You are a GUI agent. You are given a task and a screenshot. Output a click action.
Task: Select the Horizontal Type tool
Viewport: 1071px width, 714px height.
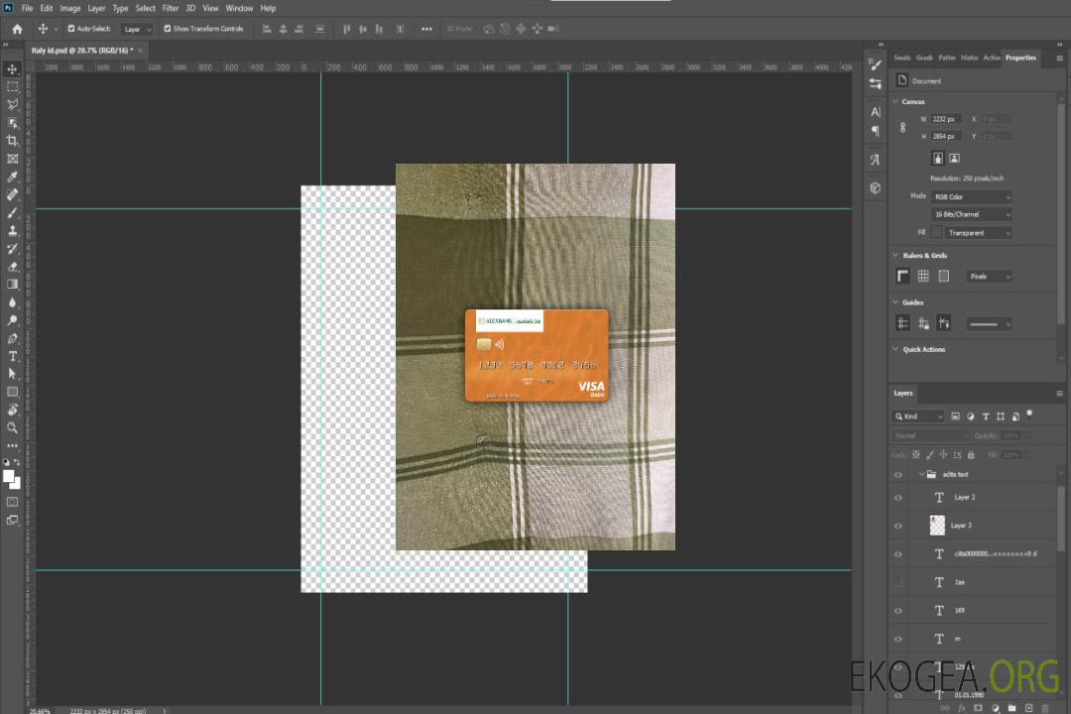(12, 355)
